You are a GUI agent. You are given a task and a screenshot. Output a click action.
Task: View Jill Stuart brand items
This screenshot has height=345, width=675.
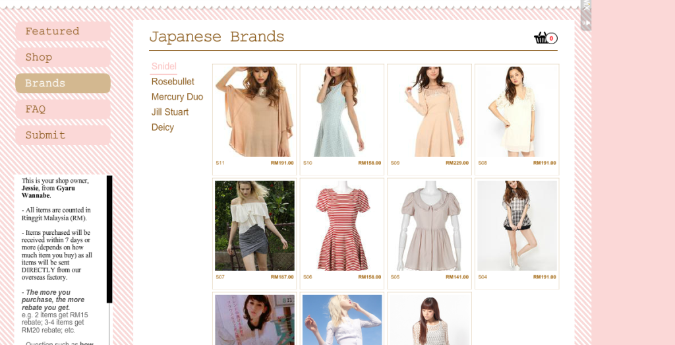point(170,112)
